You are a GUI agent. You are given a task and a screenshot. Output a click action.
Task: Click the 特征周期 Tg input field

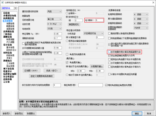coord(58,34)
